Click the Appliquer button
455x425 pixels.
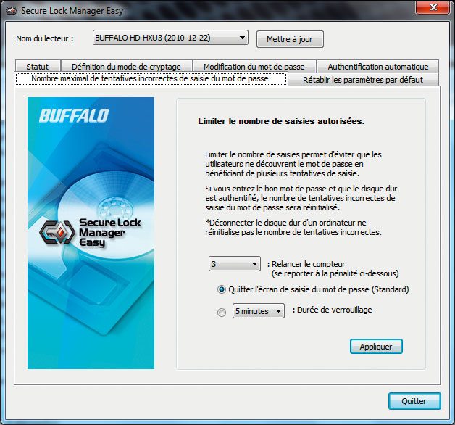pyautogui.click(x=376, y=347)
